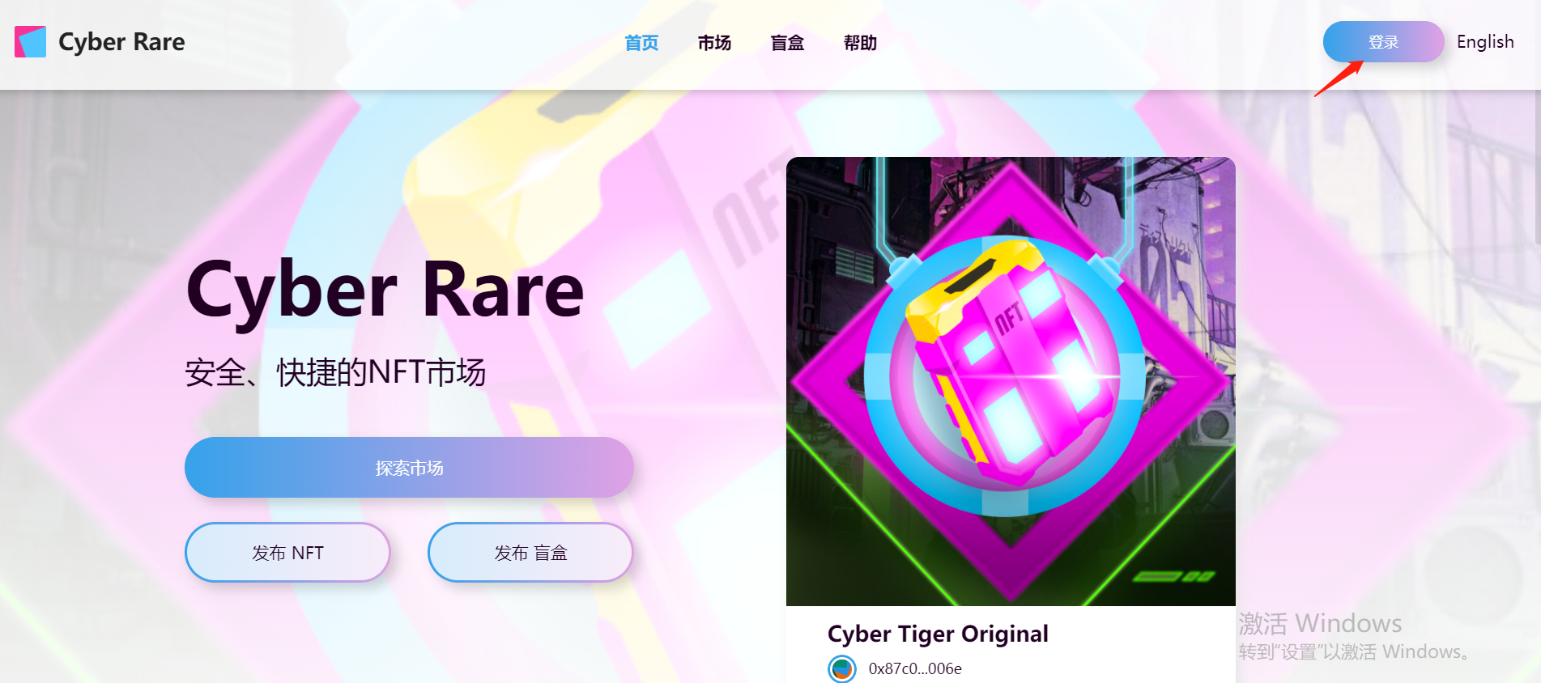1541x683 pixels.
Task: Click the 探索市场 button
Action: coord(409,468)
